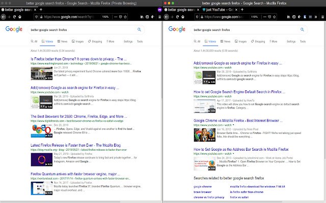Open 'The Best Browsers for 2020' result
The width and height of the screenshot is (326, 203).
(79, 116)
